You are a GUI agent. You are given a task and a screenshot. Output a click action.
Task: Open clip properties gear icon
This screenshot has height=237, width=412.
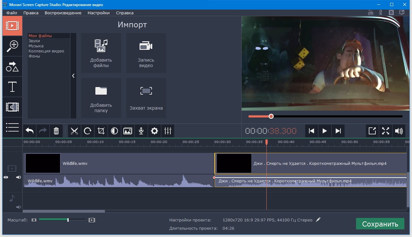tap(154, 131)
